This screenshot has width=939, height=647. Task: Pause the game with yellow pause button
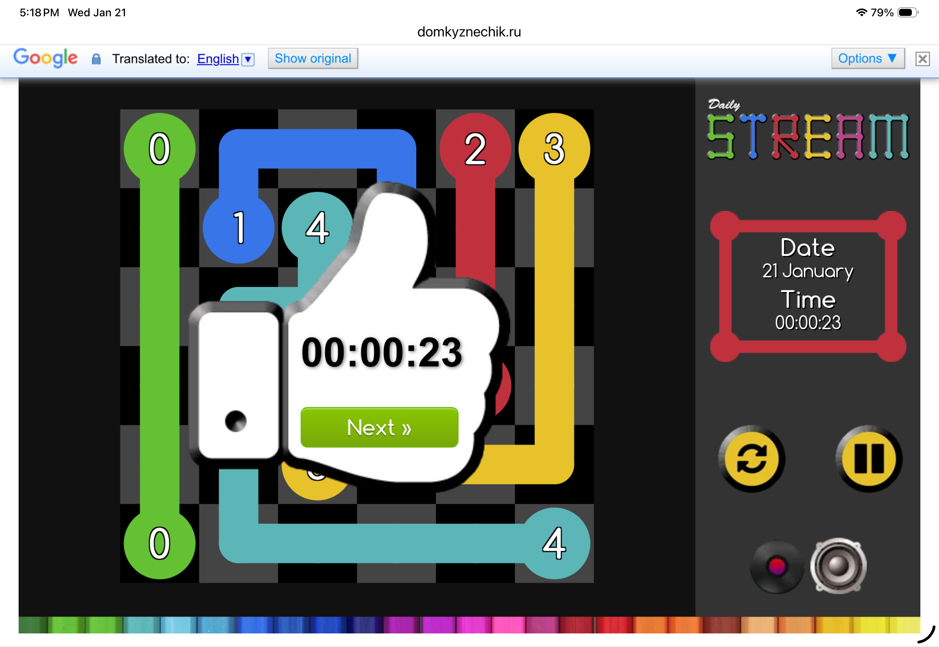click(869, 459)
